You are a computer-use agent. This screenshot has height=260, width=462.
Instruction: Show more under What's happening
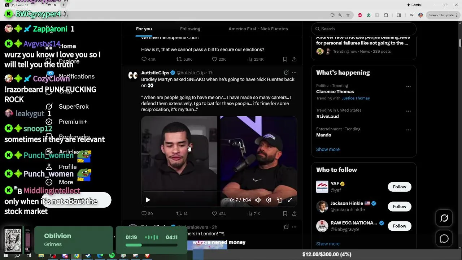328,149
